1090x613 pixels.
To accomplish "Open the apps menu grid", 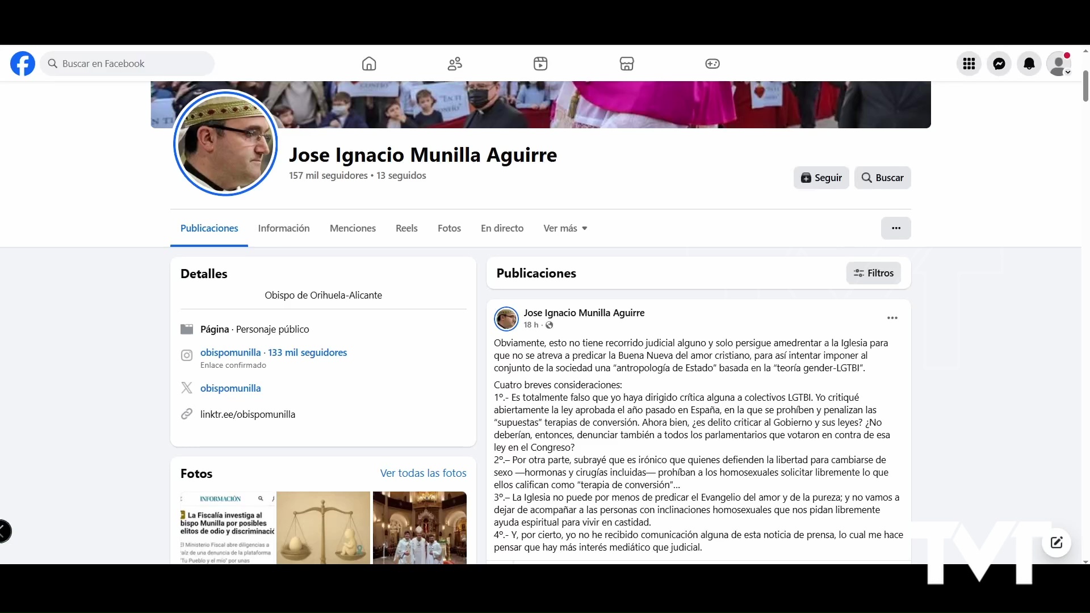I will click(969, 64).
